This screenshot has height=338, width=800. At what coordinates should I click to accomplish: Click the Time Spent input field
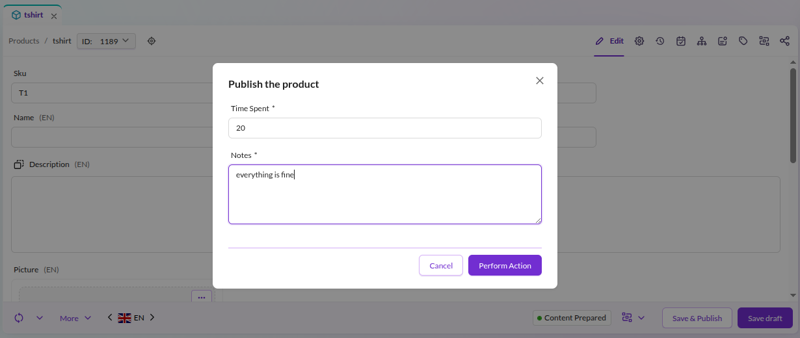[x=385, y=128]
